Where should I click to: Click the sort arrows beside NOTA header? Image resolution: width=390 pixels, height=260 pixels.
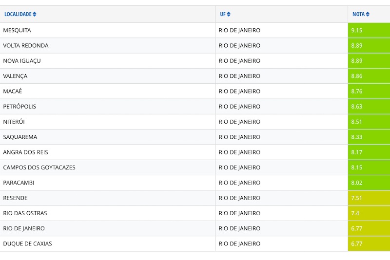coord(368,14)
